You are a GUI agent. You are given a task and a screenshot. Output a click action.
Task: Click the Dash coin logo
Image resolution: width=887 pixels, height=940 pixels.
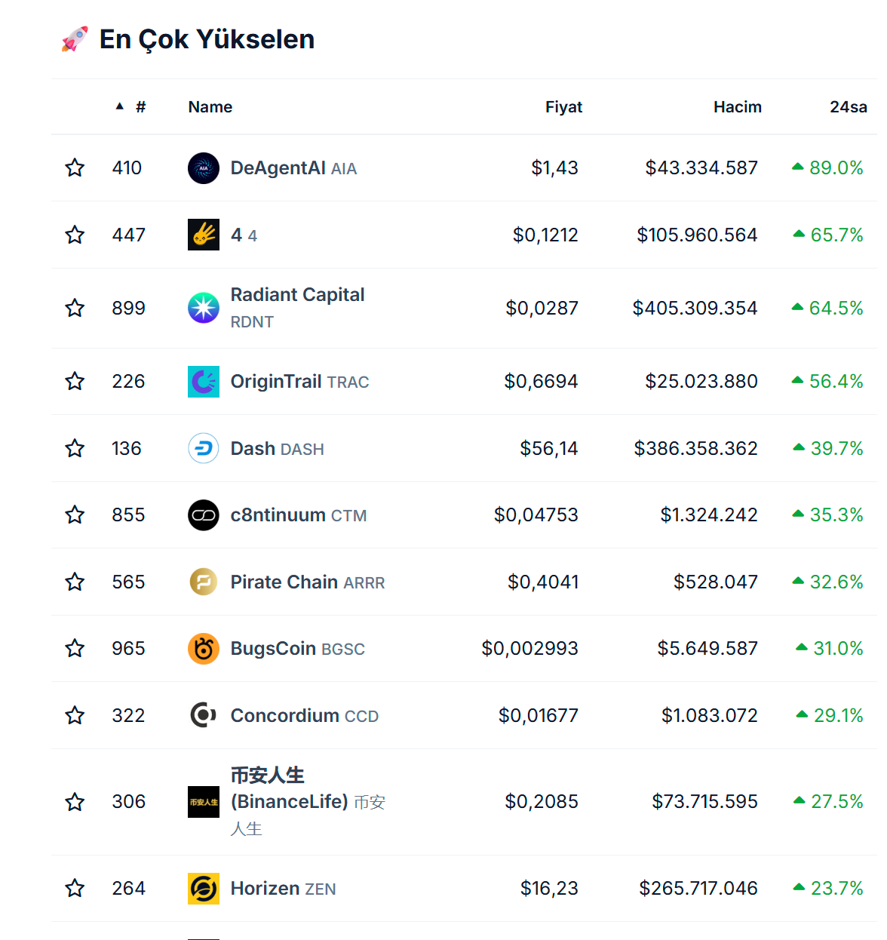(x=203, y=448)
